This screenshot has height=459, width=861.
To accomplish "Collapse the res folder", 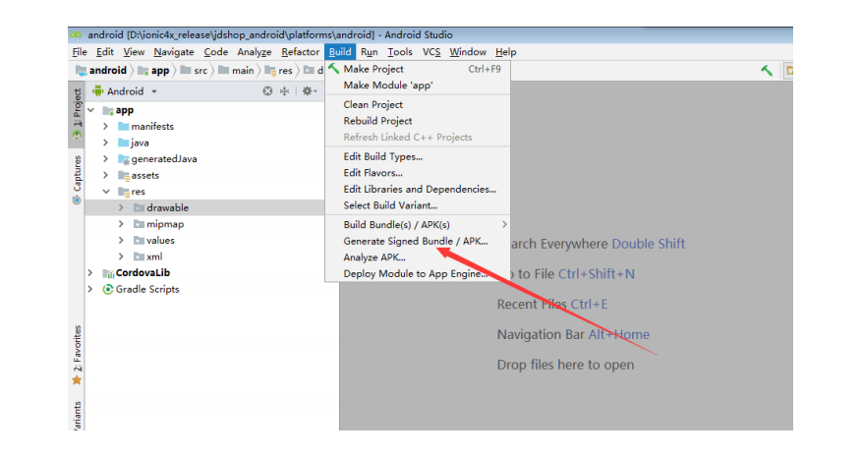I will [x=106, y=192].
